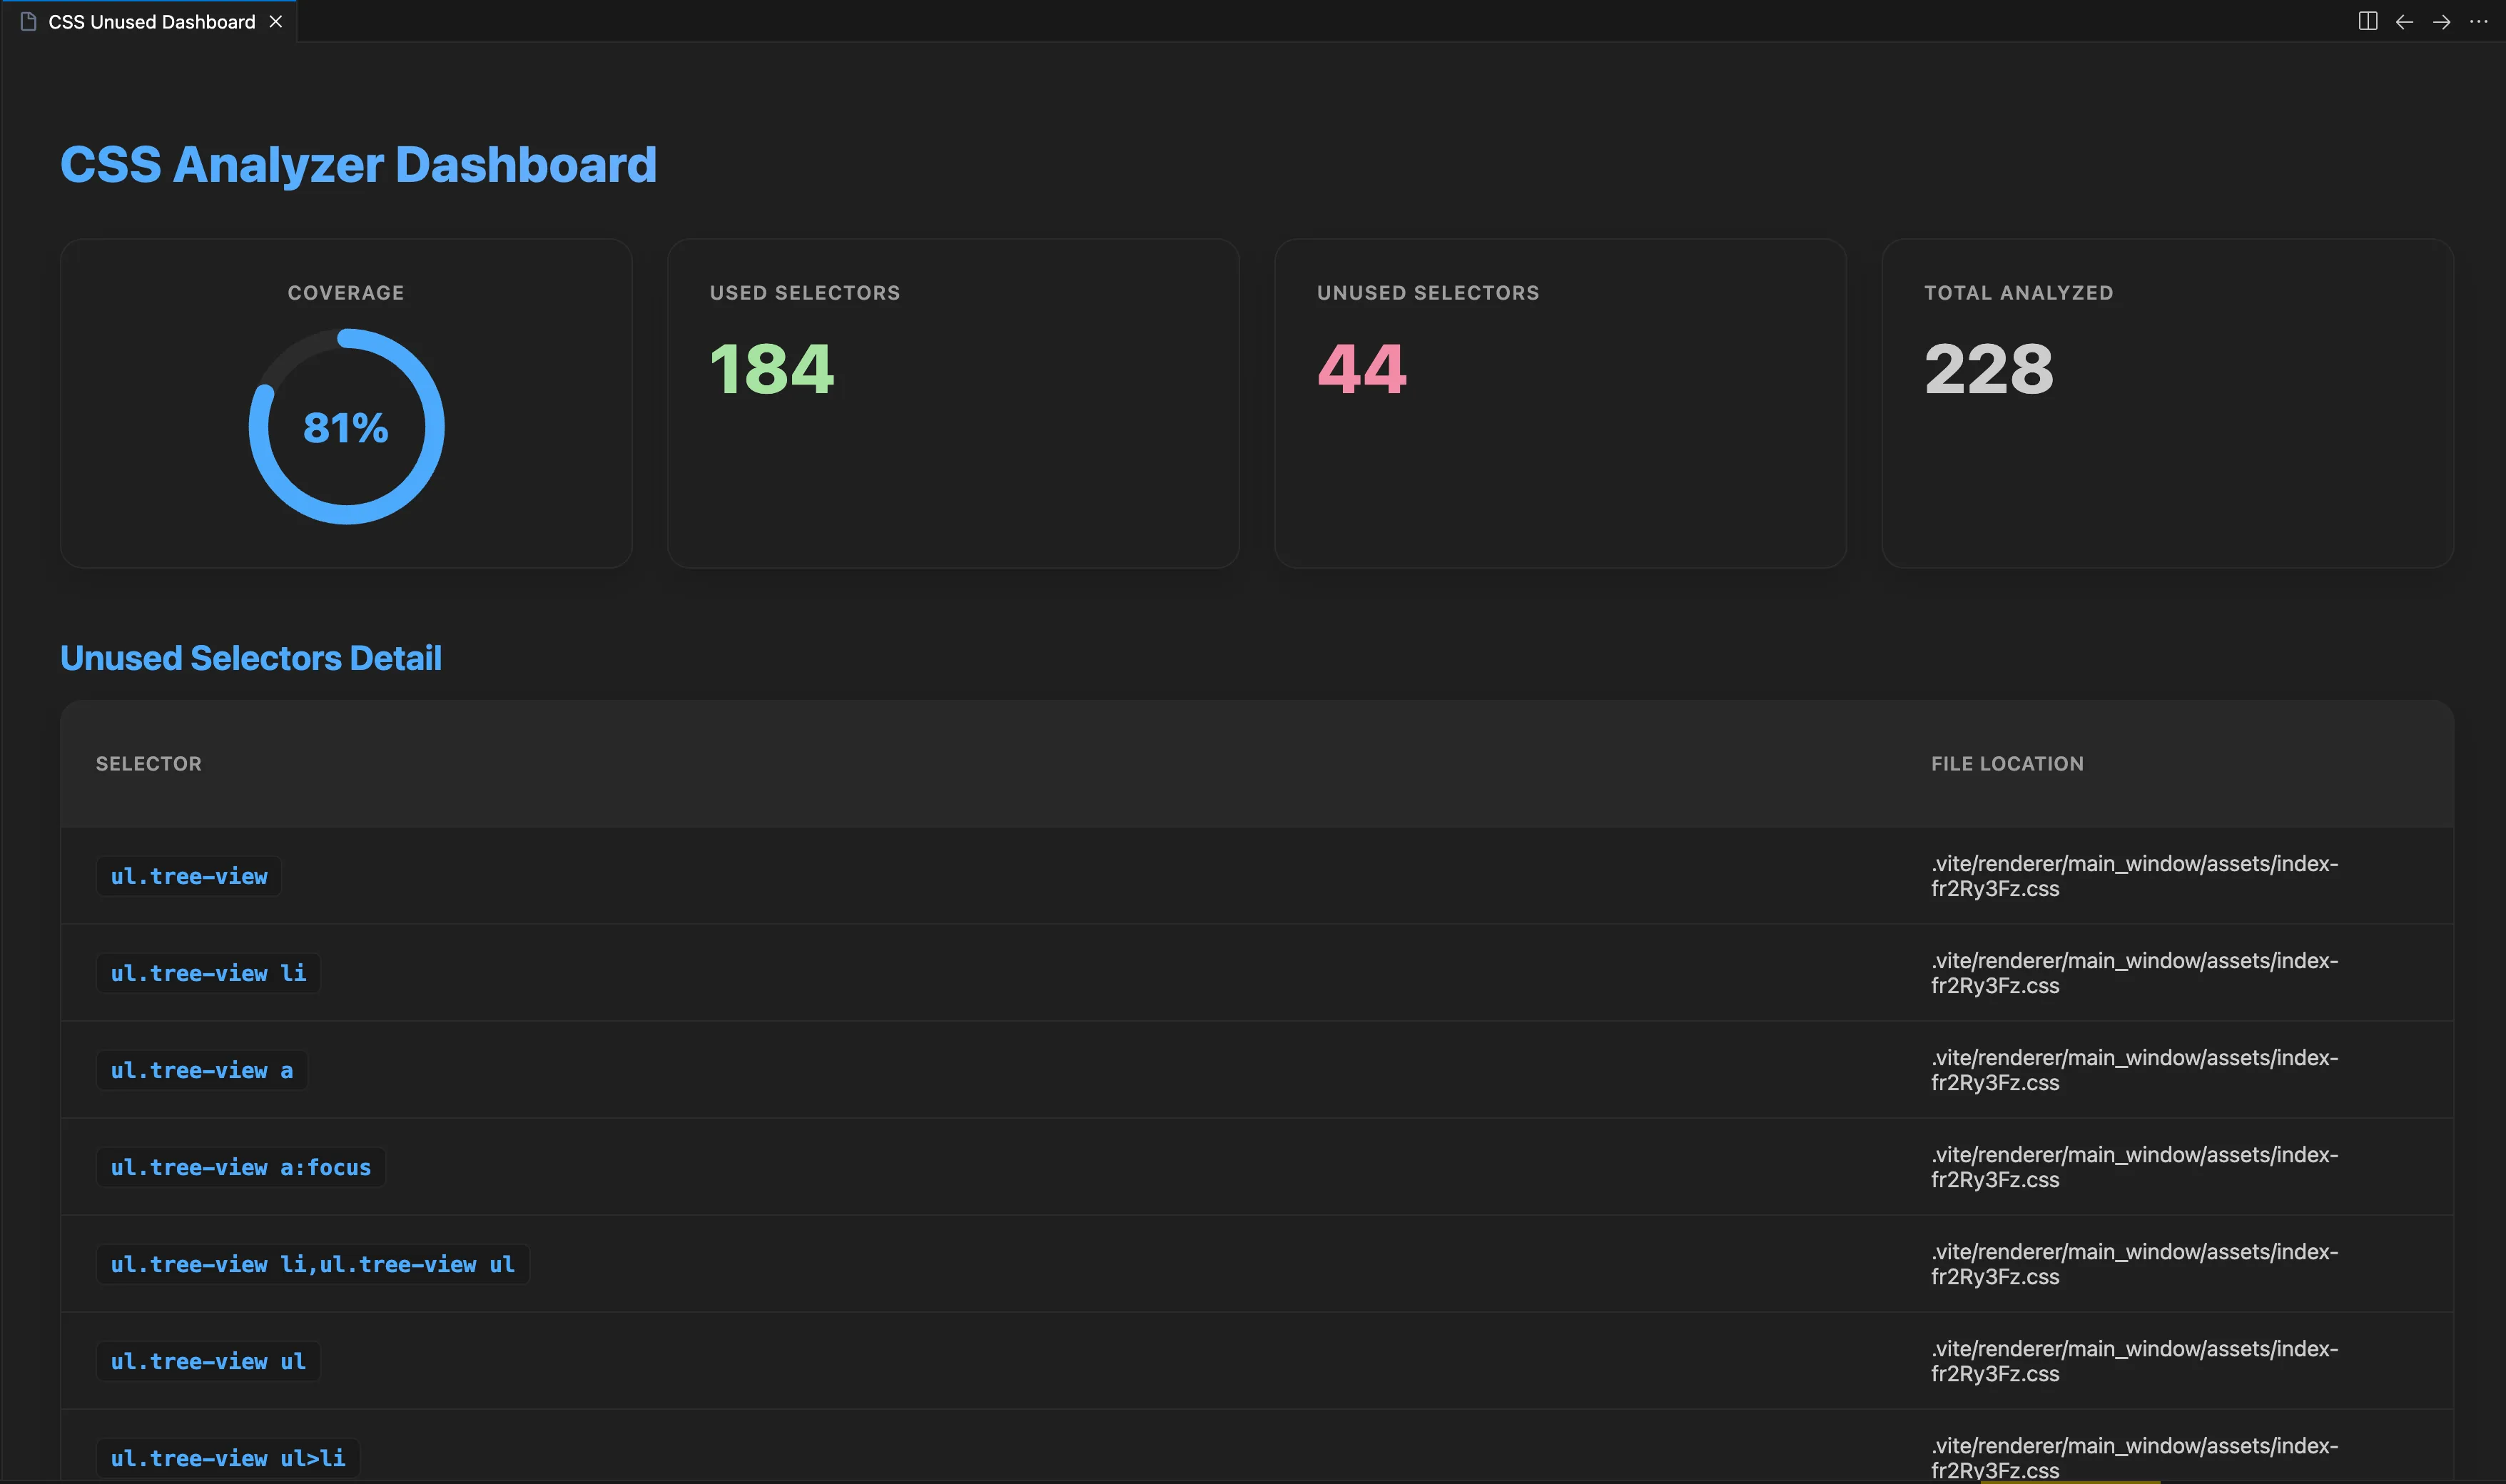The width and height of the screenshot is (2506, 1484).
Task: Click the USED SELECTORS label
Action: tap(805, 293)
